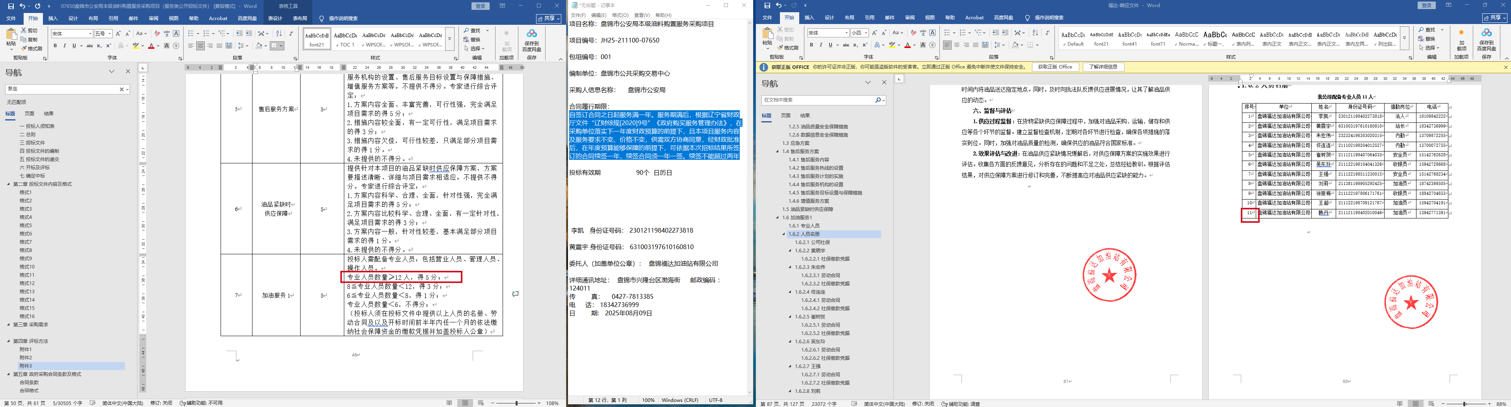Click Save icon in right Word title bar

(767, 5)
